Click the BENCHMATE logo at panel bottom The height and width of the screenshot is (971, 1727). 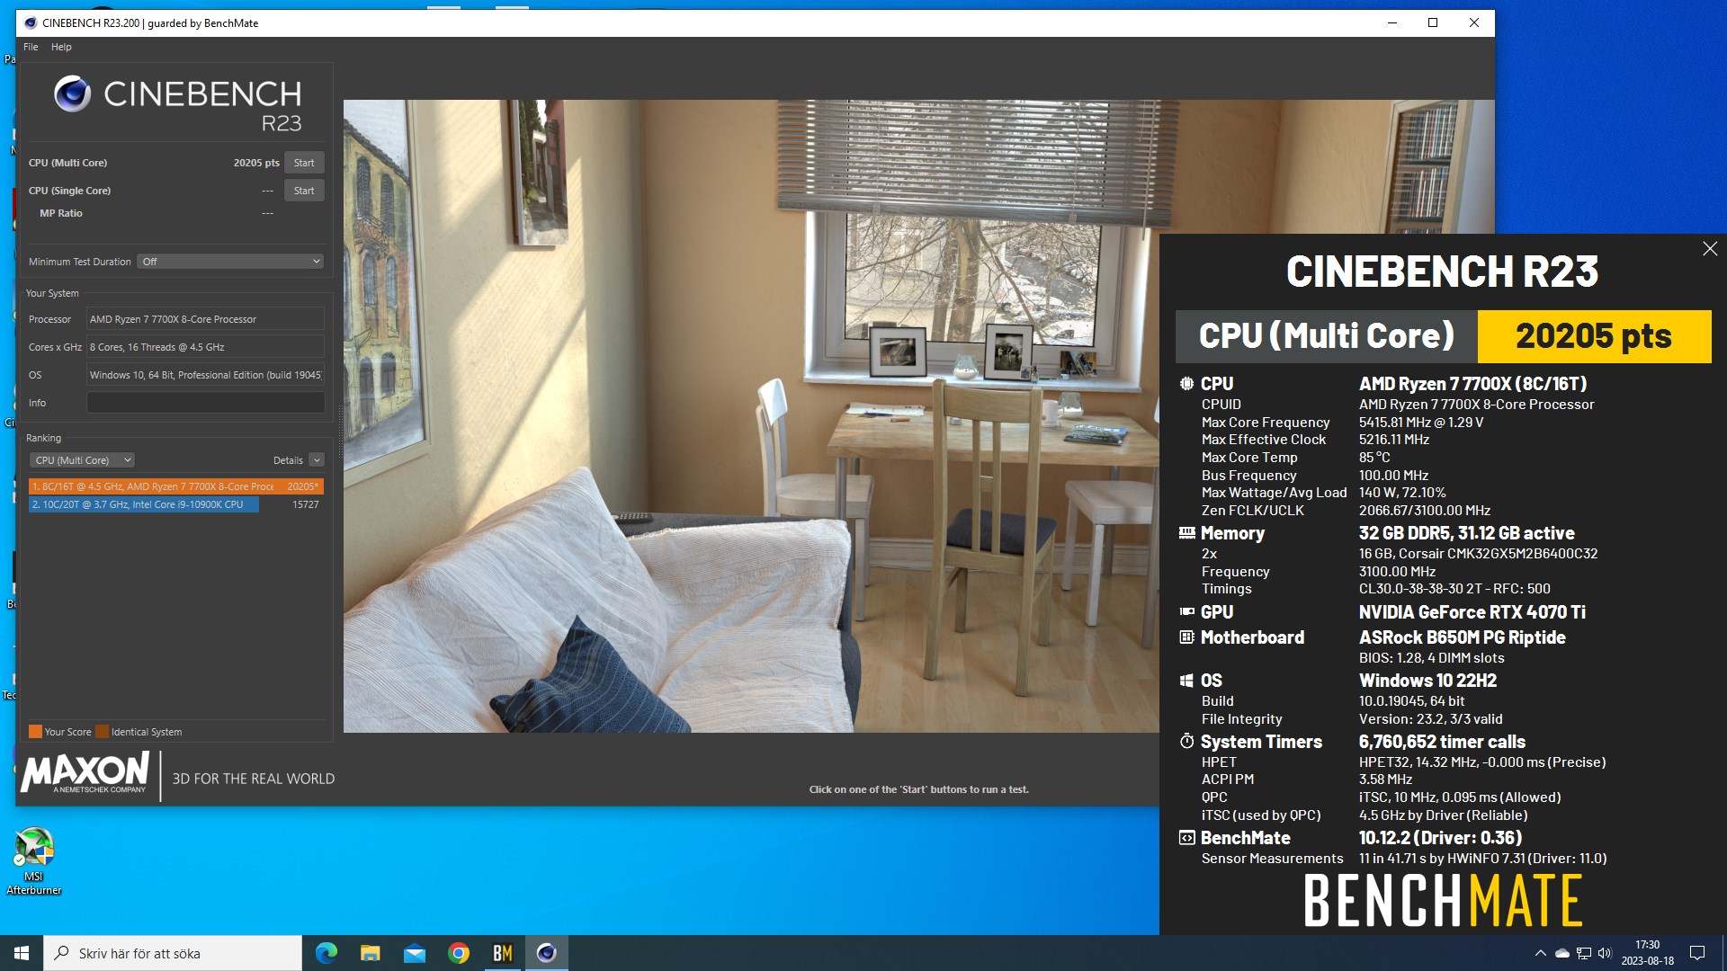(1443, 900)
